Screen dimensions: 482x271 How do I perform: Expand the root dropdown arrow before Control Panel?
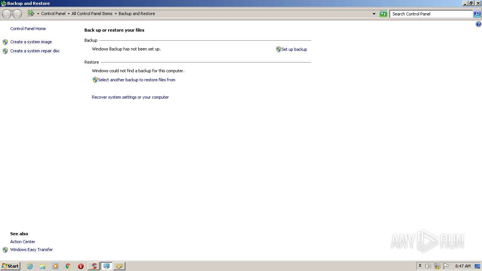click(38, 14)
